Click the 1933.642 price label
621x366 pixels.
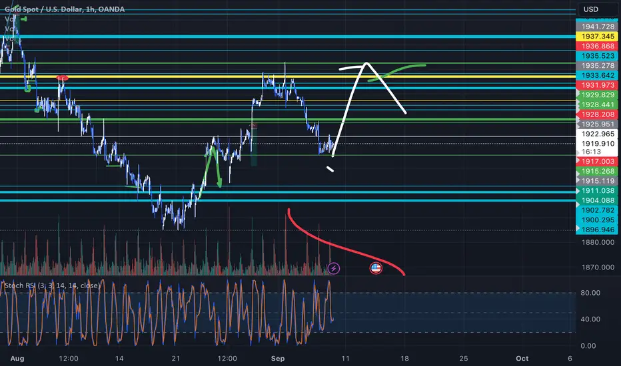597,75
